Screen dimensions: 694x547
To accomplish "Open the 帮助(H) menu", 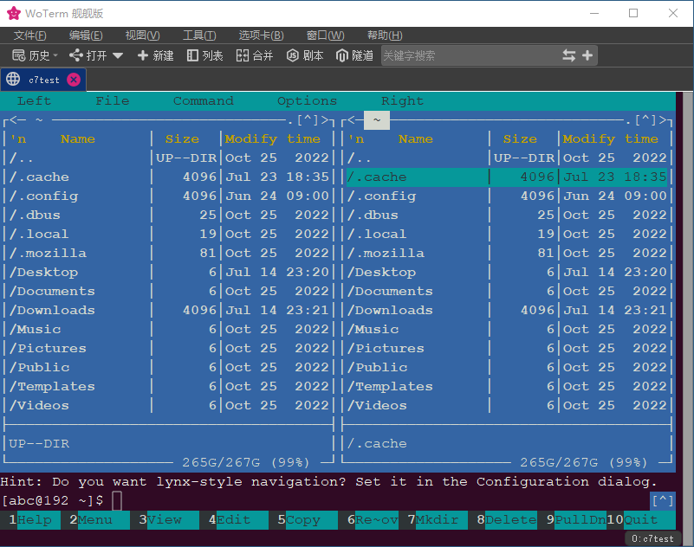I will [385, 35].
